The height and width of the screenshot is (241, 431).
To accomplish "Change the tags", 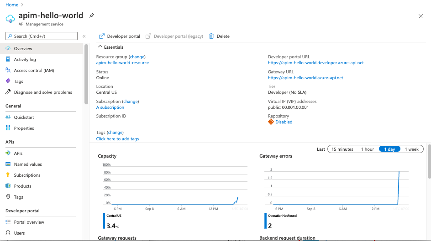I will point(115,133).
